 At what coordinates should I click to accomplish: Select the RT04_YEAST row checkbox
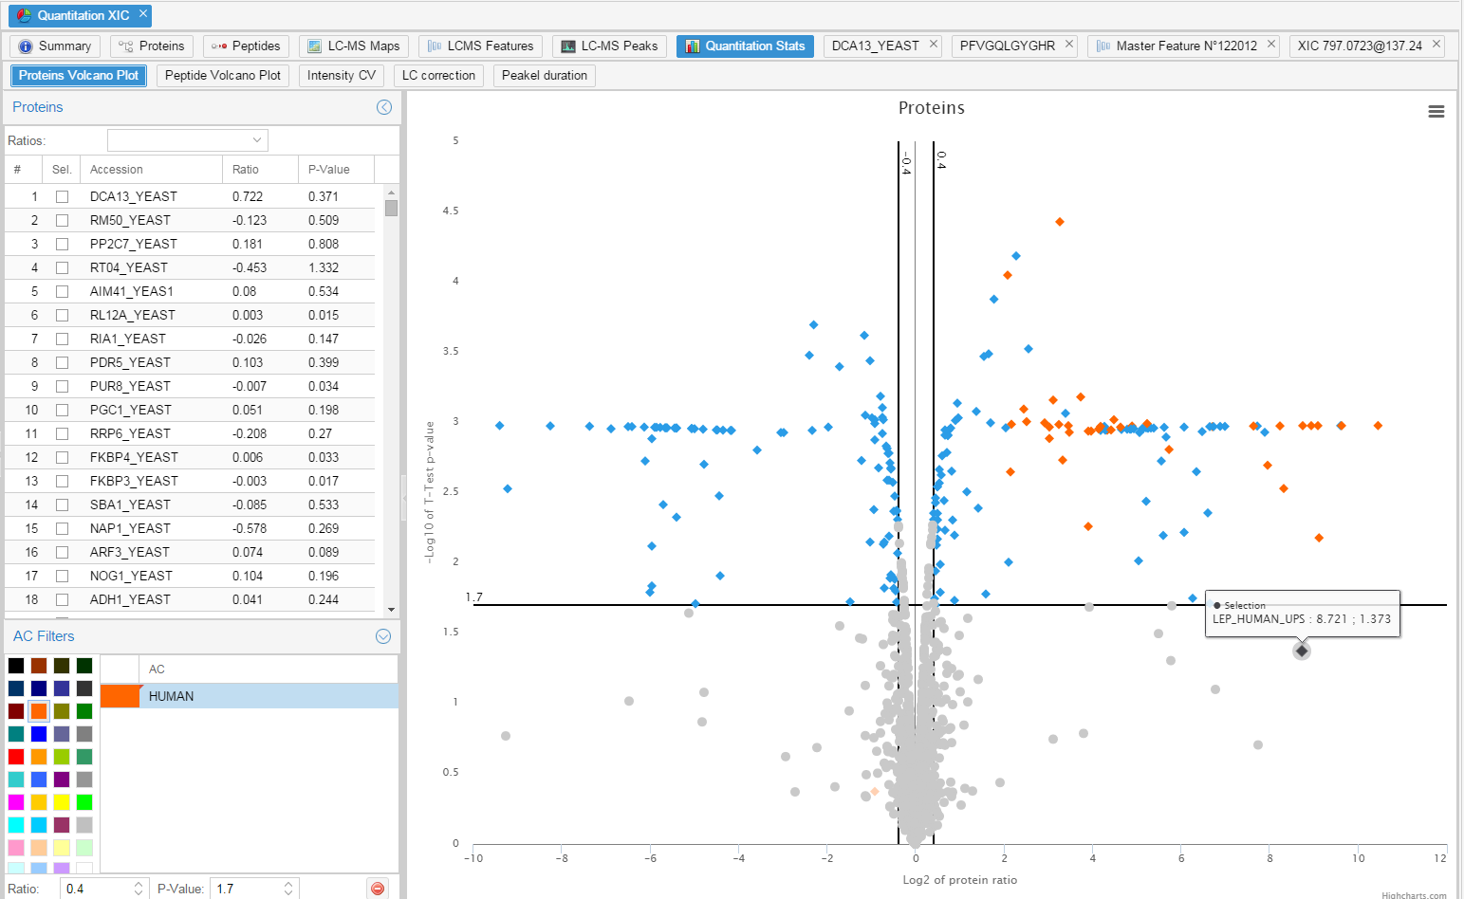(62, 267)
